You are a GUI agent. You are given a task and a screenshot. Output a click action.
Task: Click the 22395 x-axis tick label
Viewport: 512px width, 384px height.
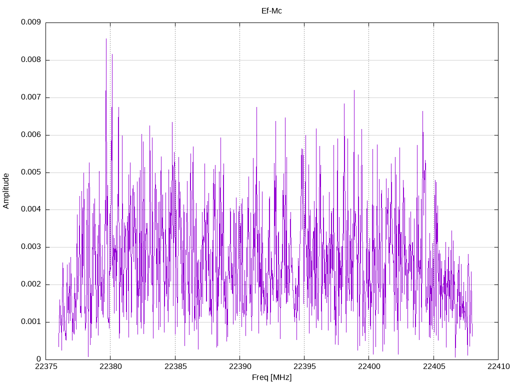coord(304,366)
